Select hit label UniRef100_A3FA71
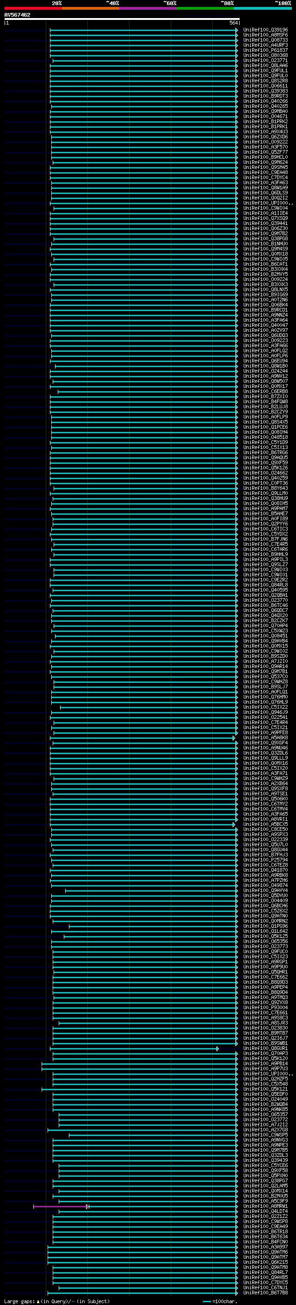The height and width of the screenshot is (1305, 296). tap(265, 773)
